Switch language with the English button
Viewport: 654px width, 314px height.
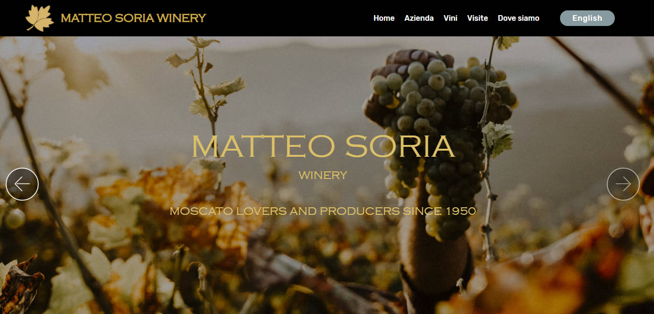[x=587, y=18]
